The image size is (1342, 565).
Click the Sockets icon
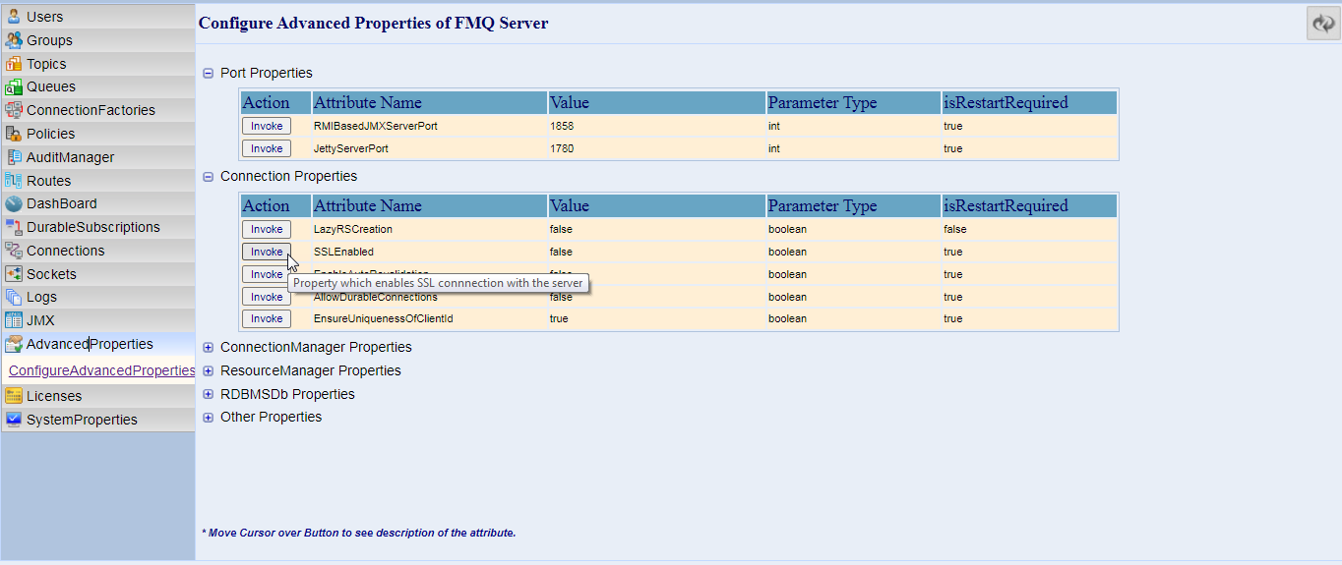pyautogui.click(x=13, y=274)
